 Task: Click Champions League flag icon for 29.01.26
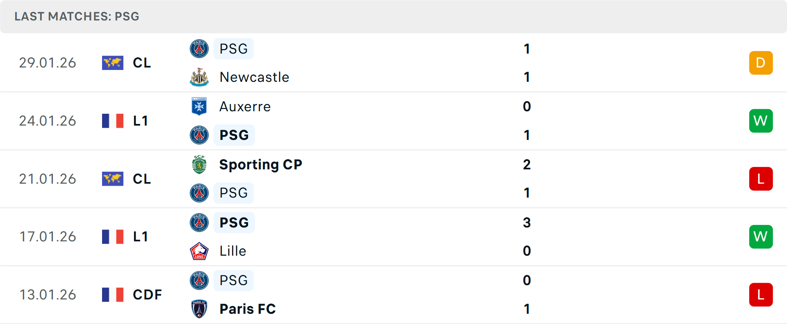pos(113,63)
